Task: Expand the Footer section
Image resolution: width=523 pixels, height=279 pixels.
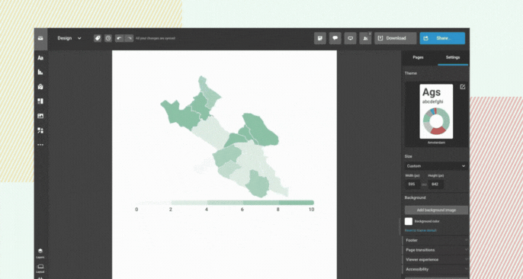Action: point(436,240)
